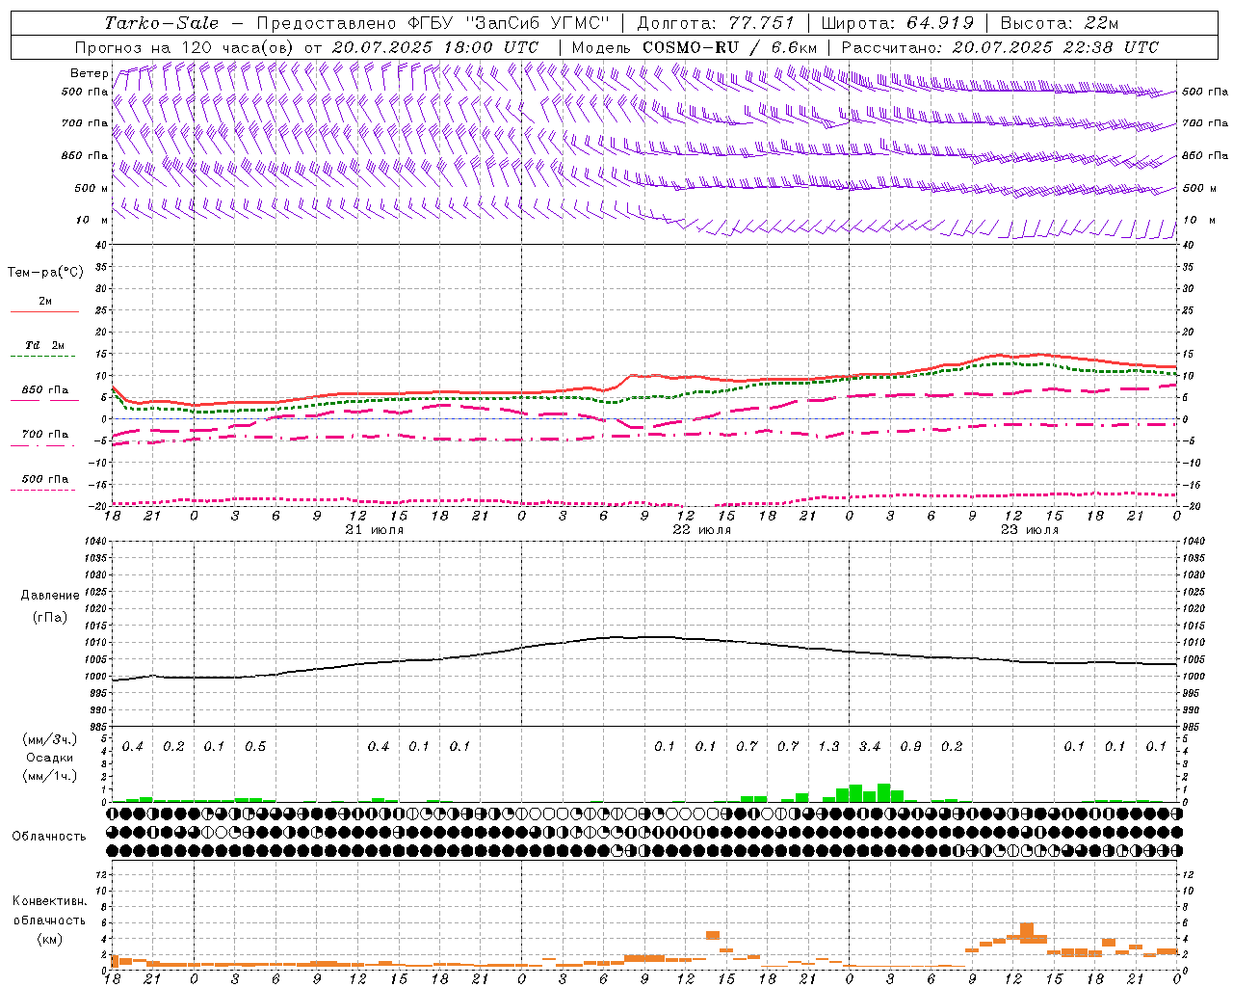This screenshot has height=987, width=1233.
Task: Click the 'ЗапСиб УГМС' provider text
Action: (x=538, y=23)
